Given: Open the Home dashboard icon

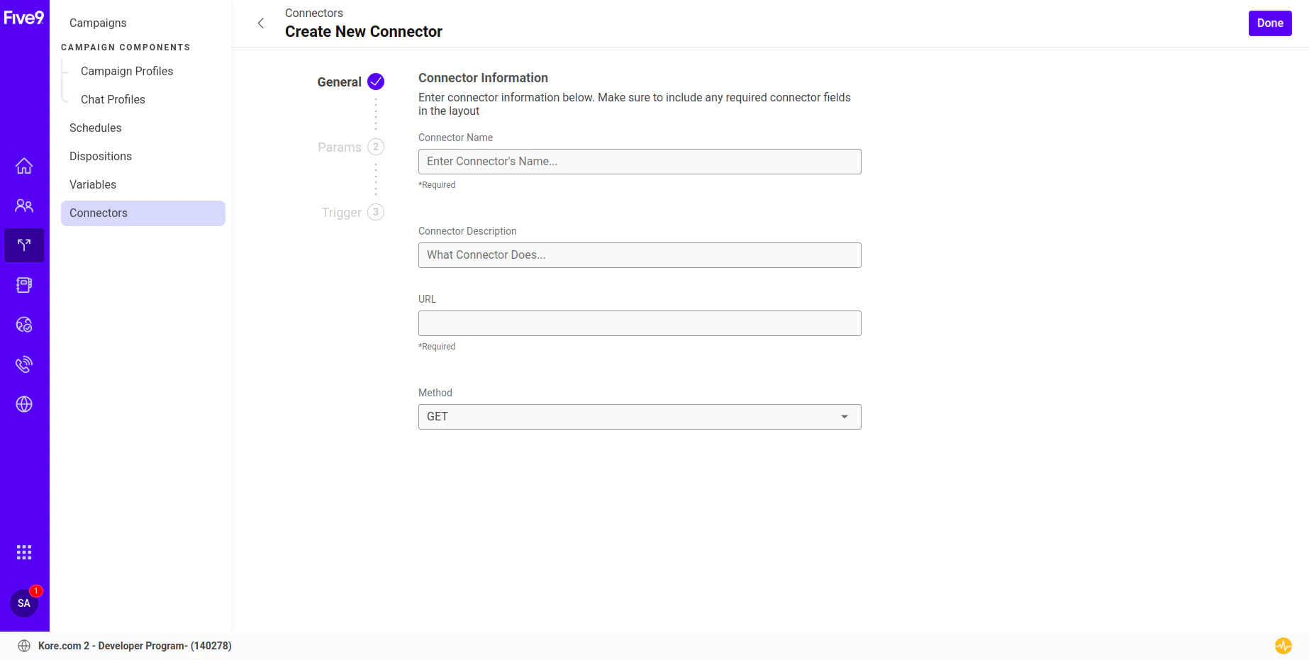Looking at the screenshot, I should (23, 166).
